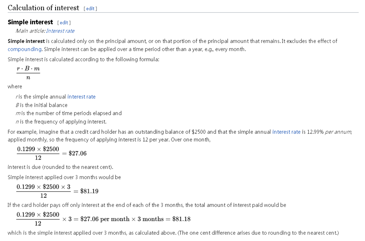Click the Simple interest subheading

(30, 22)
